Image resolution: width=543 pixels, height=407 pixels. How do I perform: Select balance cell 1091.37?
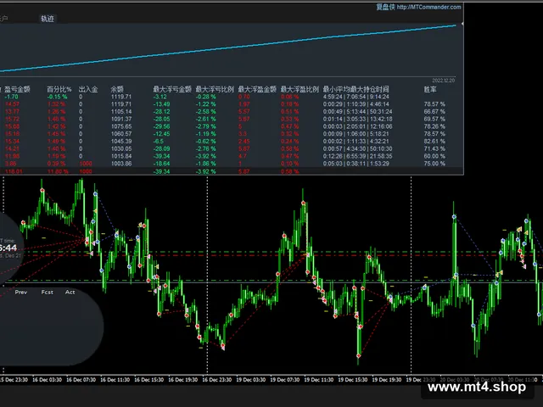click(x=121, y=119)
